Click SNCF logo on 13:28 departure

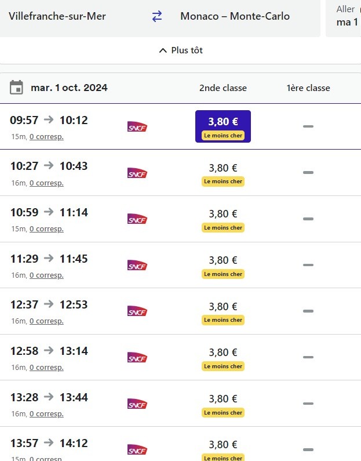point(137,404)
